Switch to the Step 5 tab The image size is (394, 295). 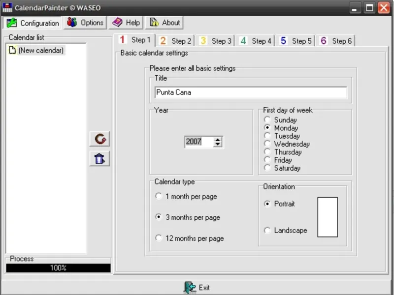tap(295, 41)
